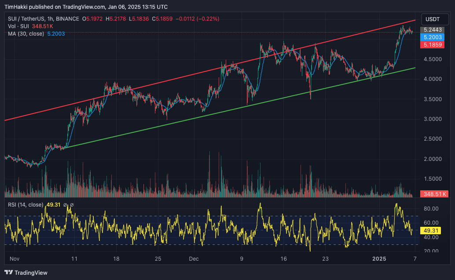Click the 11 date on the time axis
Image resolution: width=455 pixels, height=280 pixels.
74,258
